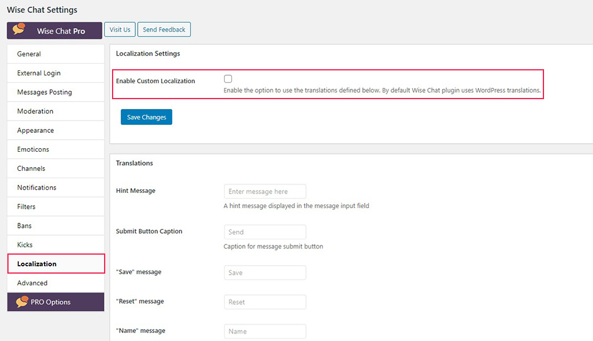Click the "Name" message text field
The height and width of the screenshot is (341, 593).
pyautogui.click(x=265, y=331)
